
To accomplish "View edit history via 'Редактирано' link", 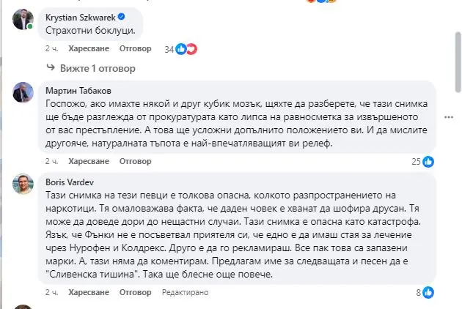I will (x=186, y=292).
